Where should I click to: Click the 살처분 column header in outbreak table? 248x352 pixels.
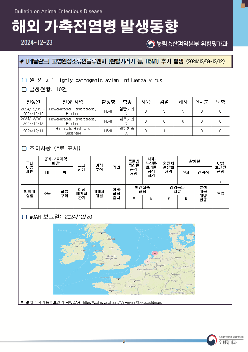pyautogui.click(x=202, y=102)
